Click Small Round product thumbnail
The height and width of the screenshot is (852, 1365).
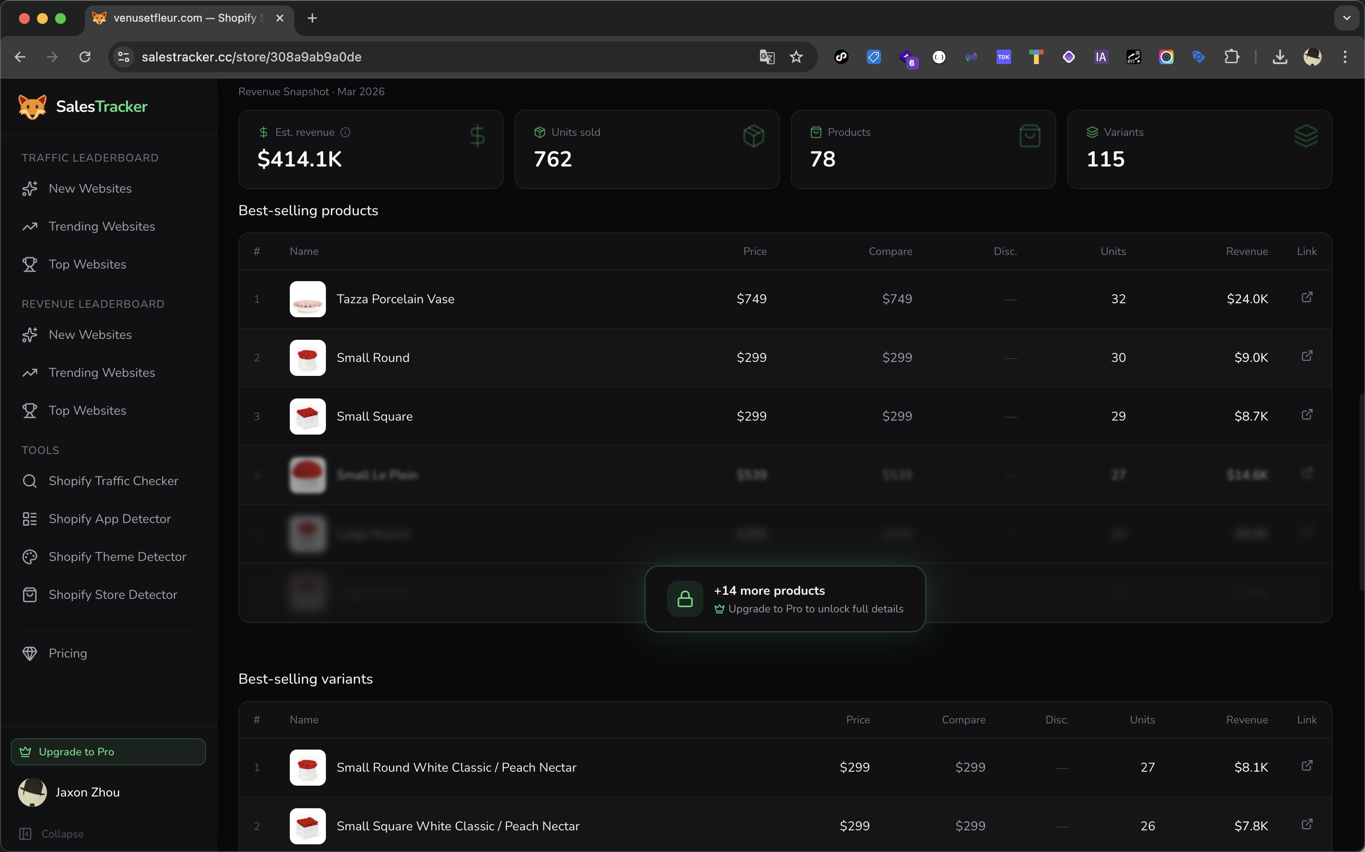(x=308, y=358)
